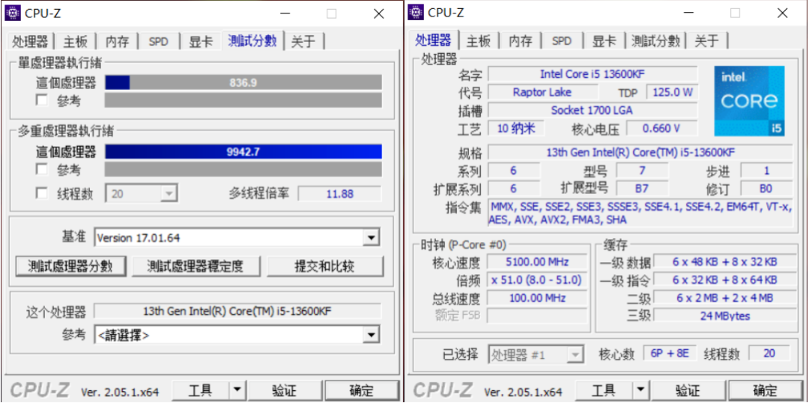
Task: Switch to SPD tab in left window
Action: [158, 41]
